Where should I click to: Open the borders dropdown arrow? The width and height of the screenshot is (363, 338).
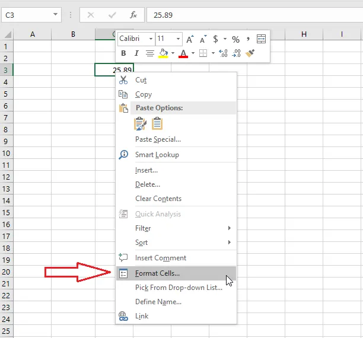pos(213,53)
